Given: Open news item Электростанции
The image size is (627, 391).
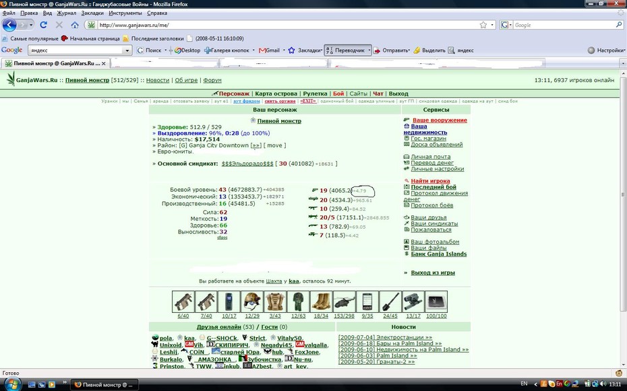Looking at the screenshot, I should 385,338.
